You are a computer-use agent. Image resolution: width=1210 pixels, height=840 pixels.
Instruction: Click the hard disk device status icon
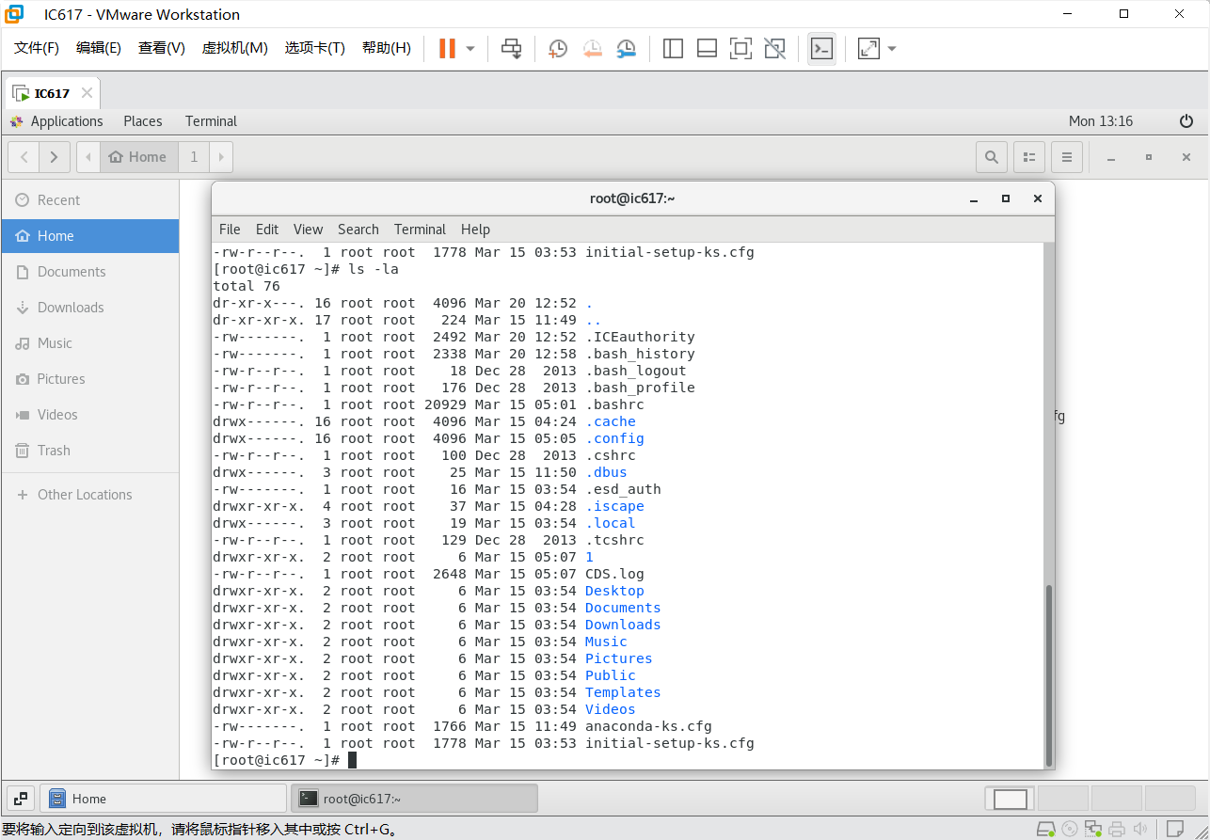click(x=1045, y=829)
